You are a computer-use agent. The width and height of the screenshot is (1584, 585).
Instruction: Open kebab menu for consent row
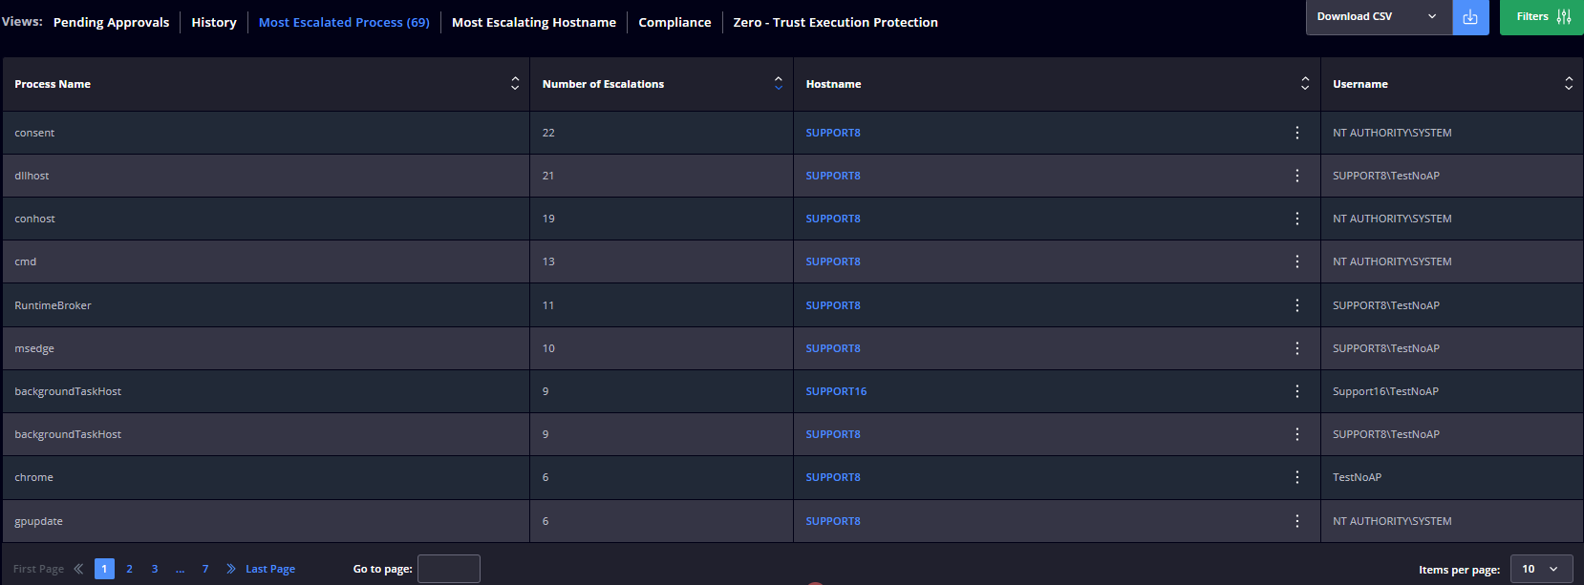tap(1296, 133)
